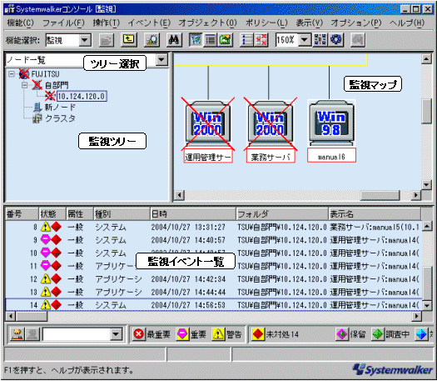The width and height of the screenshot is (437, 381).
Task: Open the 表示(V) menu
Action: tap(310, 23)
